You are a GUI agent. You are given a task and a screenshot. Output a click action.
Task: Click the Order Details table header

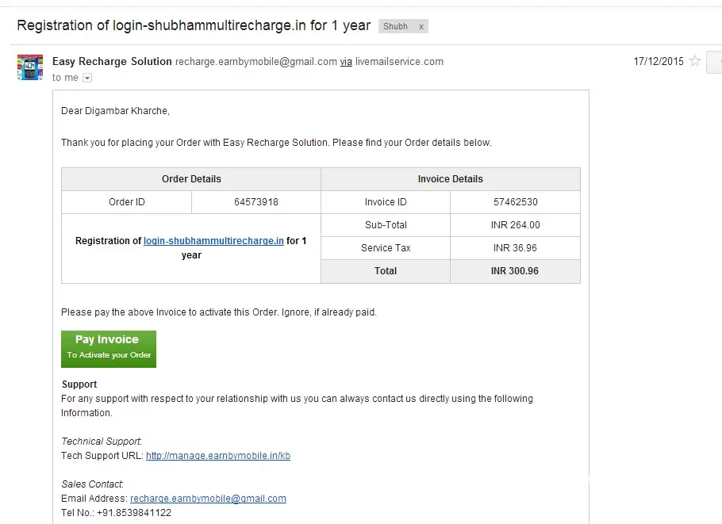click(191, 179)
